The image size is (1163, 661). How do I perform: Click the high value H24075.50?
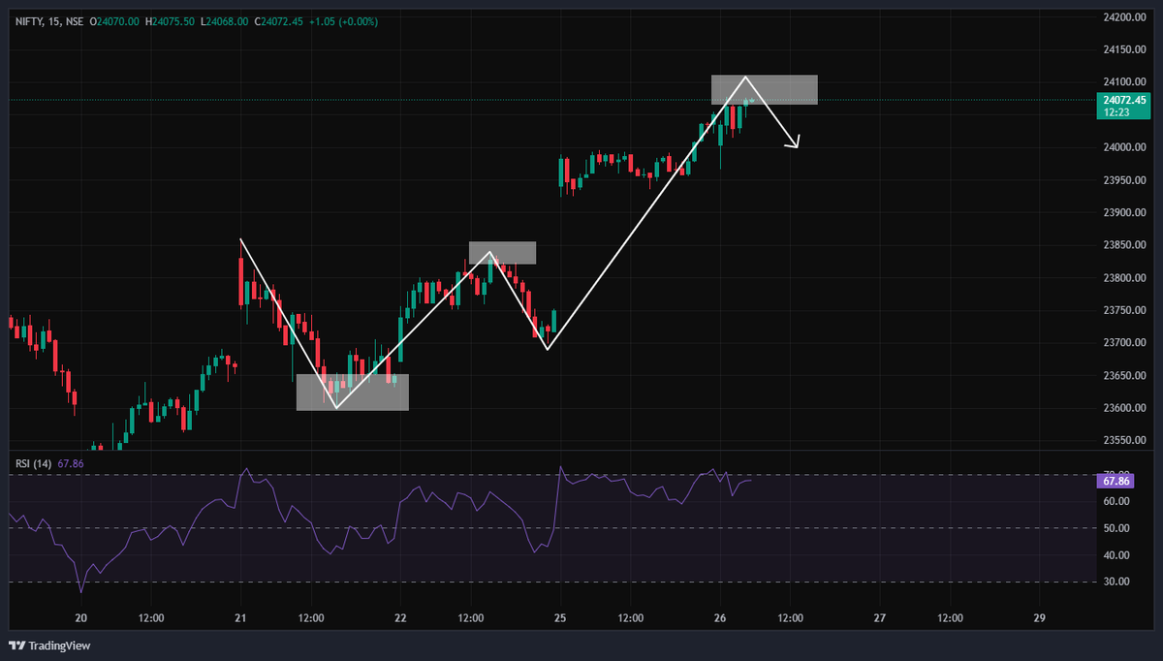point(172,20)
